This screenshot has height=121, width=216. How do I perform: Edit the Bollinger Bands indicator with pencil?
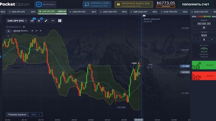[36, 31]
